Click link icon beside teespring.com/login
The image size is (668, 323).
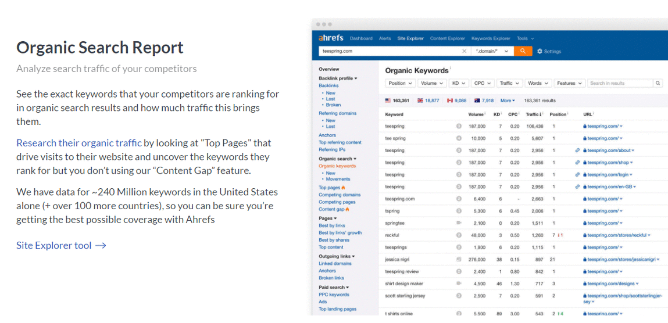pos(577,174)
